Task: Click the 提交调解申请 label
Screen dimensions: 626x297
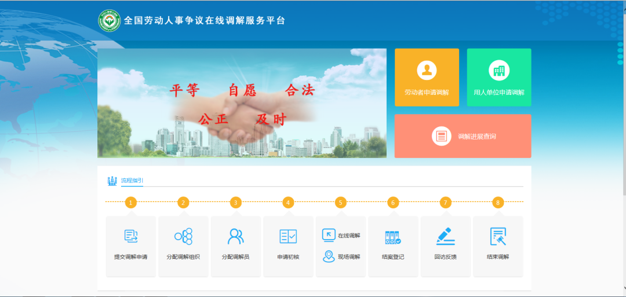Action: pyautogui.click(x=131, y=257)
